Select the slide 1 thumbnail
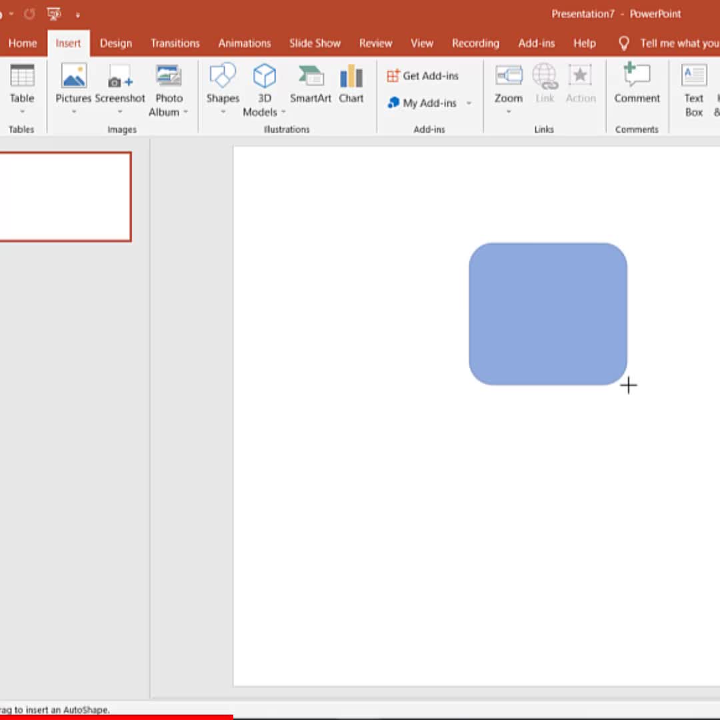Image resolution: width=720 pixels, height=720 pixels. point(65,197)
